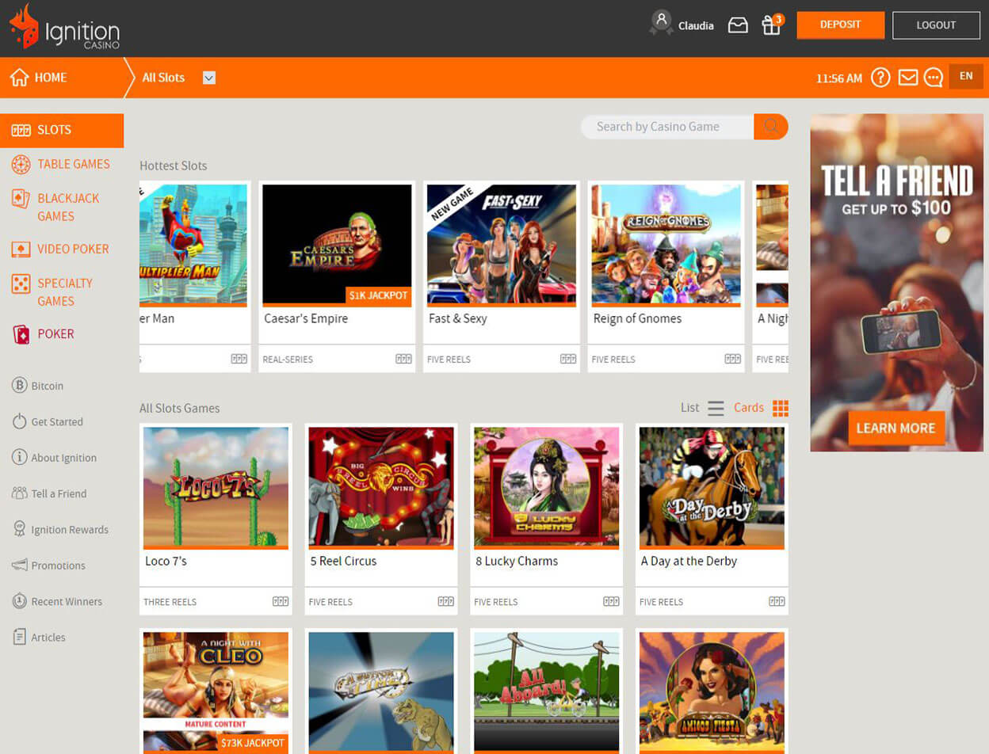Switch to Cards grid view icon
The image size is (989, 754).
click(x=781, y=409)
